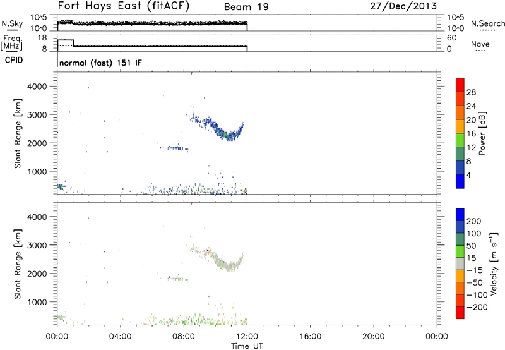Click the '10^5' label beside N.Sky

39,17
